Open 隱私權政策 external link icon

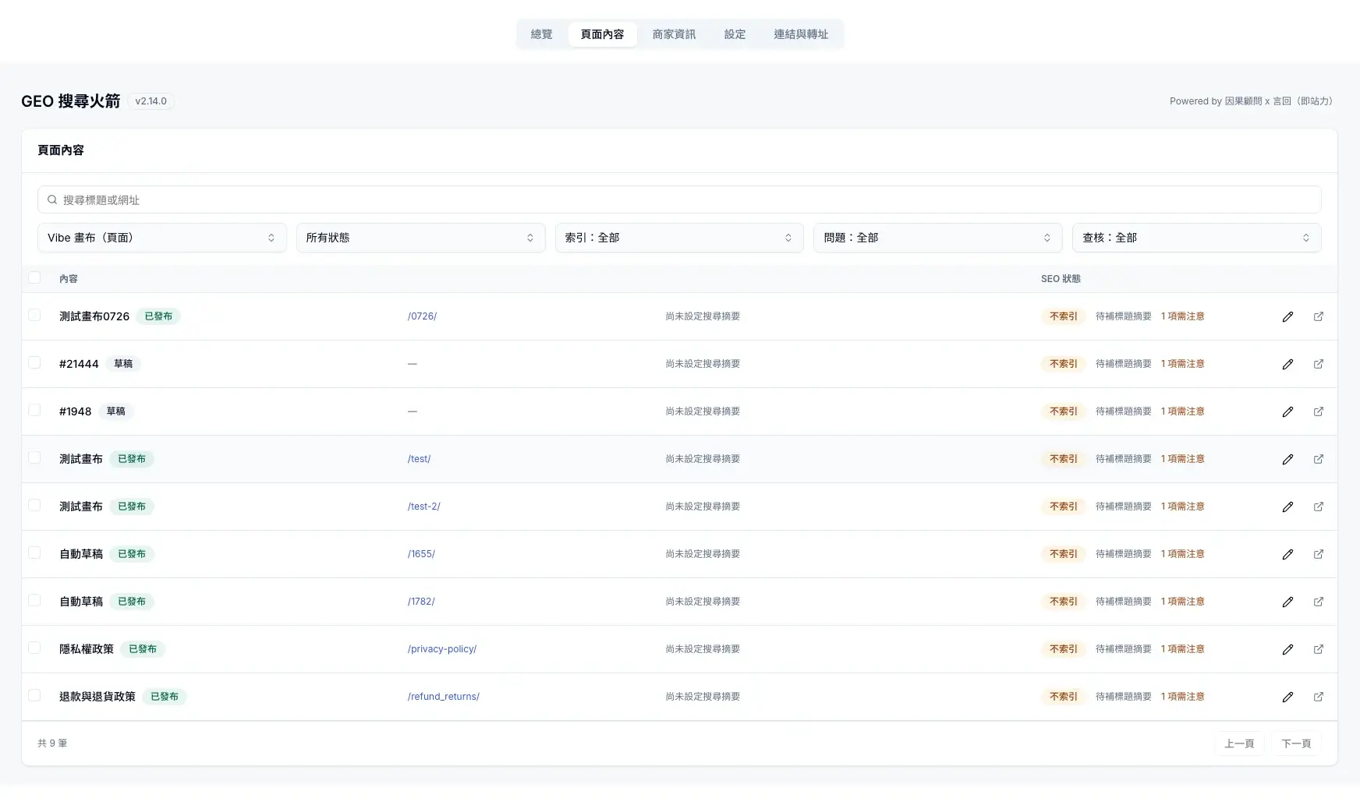(1318, 649)
